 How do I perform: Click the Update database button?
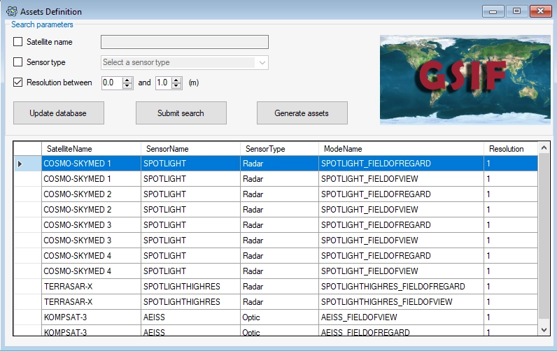tap(59, 113)
